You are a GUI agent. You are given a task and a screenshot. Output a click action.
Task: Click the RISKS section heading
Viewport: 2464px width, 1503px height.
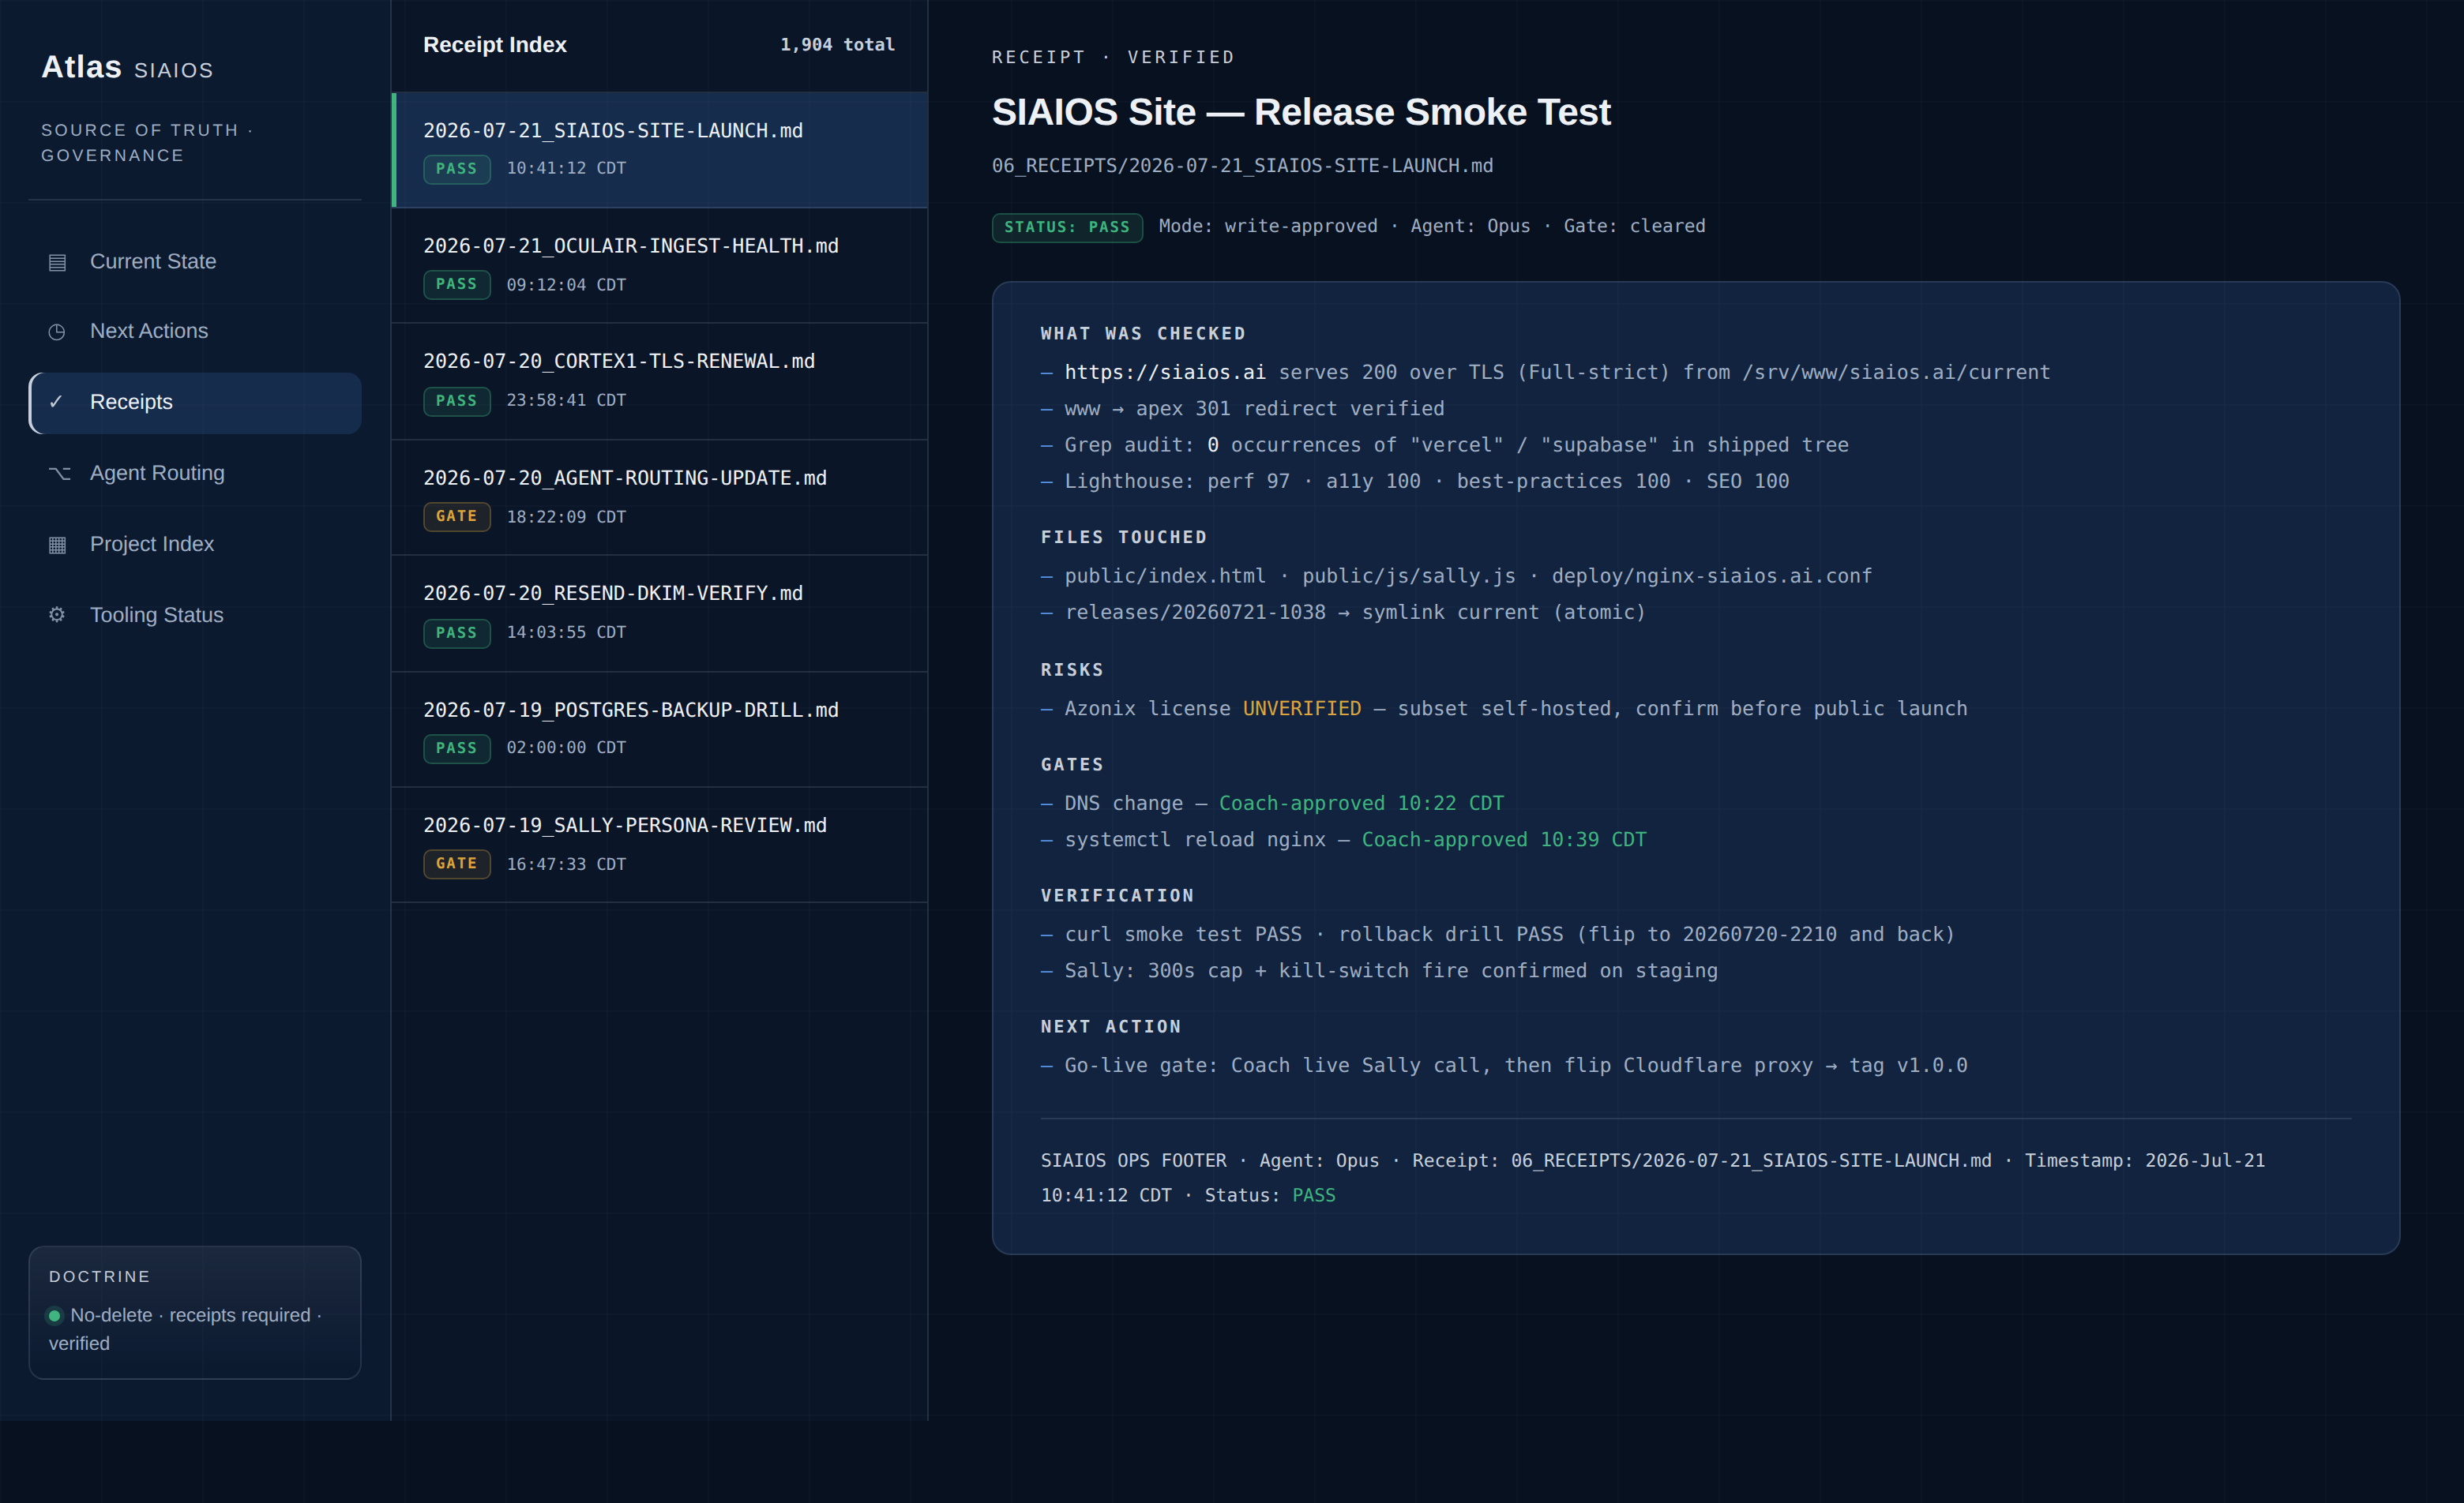(x=1072, y=669)
